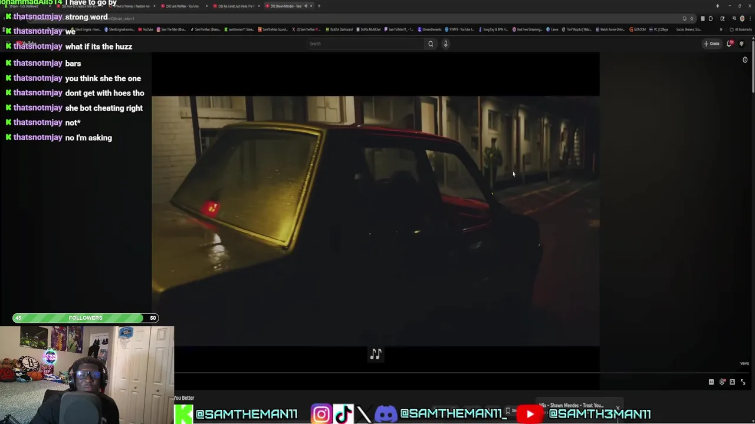Open YouTube notifications bell

tap(730, 44)
